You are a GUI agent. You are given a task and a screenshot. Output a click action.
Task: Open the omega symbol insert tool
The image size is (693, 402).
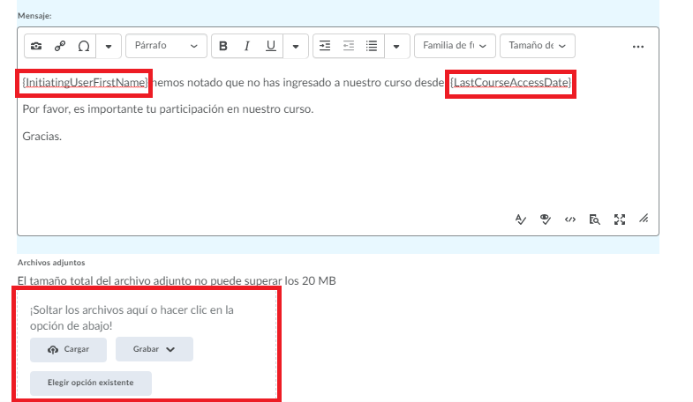[84, 46]
